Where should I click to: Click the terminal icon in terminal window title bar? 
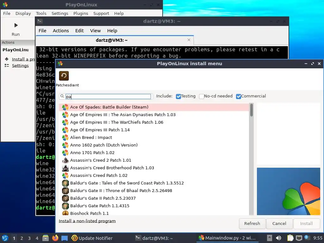tap(40, 21)
